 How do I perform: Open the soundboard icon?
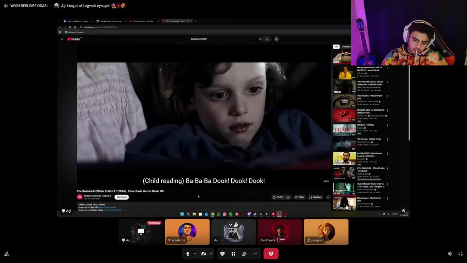click(x=244, y=254)
